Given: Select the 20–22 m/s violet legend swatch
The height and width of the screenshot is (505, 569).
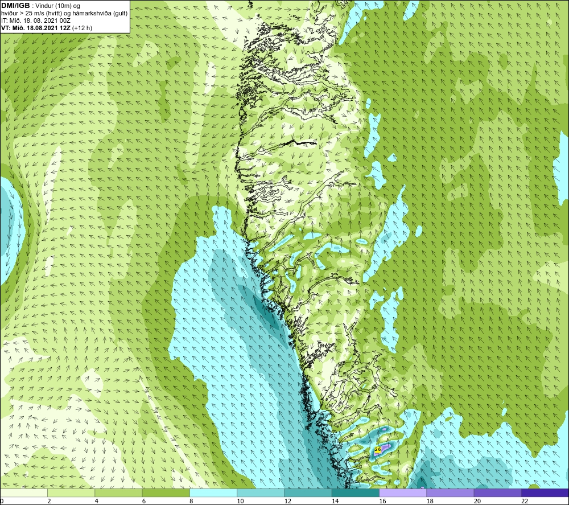Looking at the screenshot, I should pos(497,492).
